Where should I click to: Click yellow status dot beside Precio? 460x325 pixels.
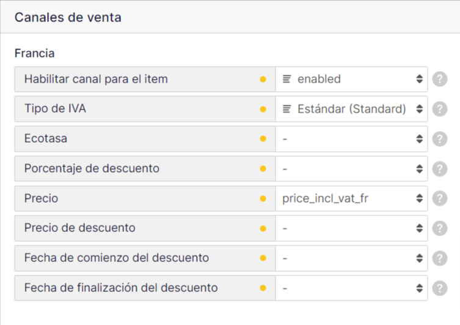263,199
